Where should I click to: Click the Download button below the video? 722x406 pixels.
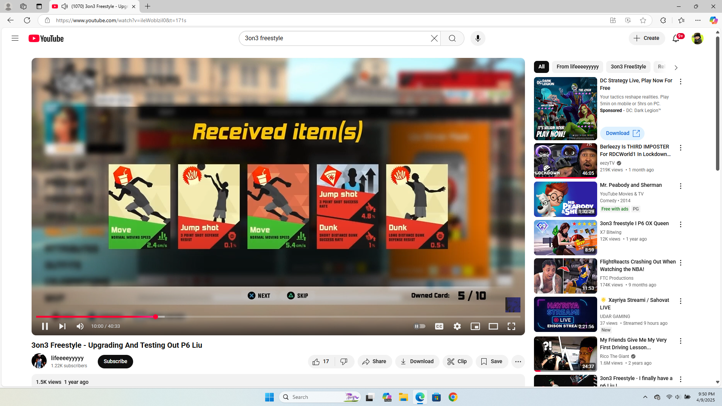(x=417, y=362)
